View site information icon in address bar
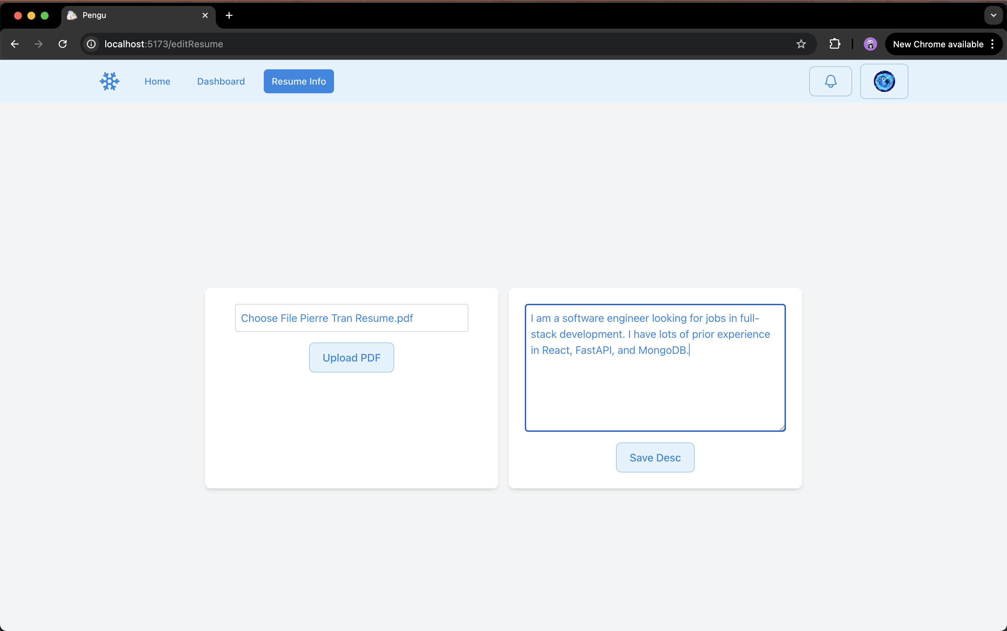Viewport: 1007px width, 631px height. (91, 44)
